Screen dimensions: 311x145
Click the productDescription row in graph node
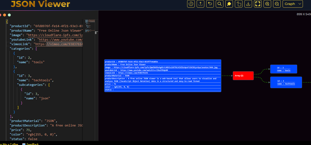162,80
